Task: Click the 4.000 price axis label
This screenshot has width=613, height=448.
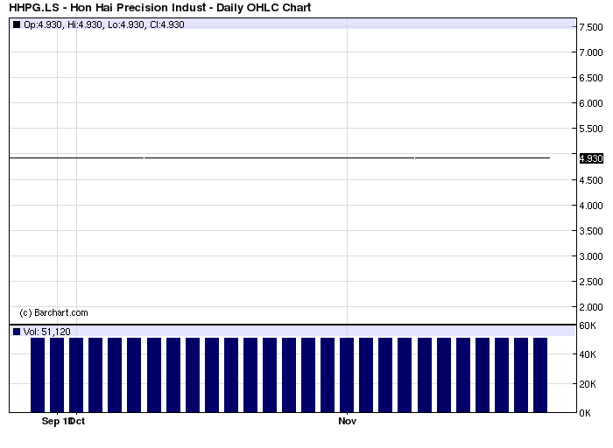Action: point(591,206)
